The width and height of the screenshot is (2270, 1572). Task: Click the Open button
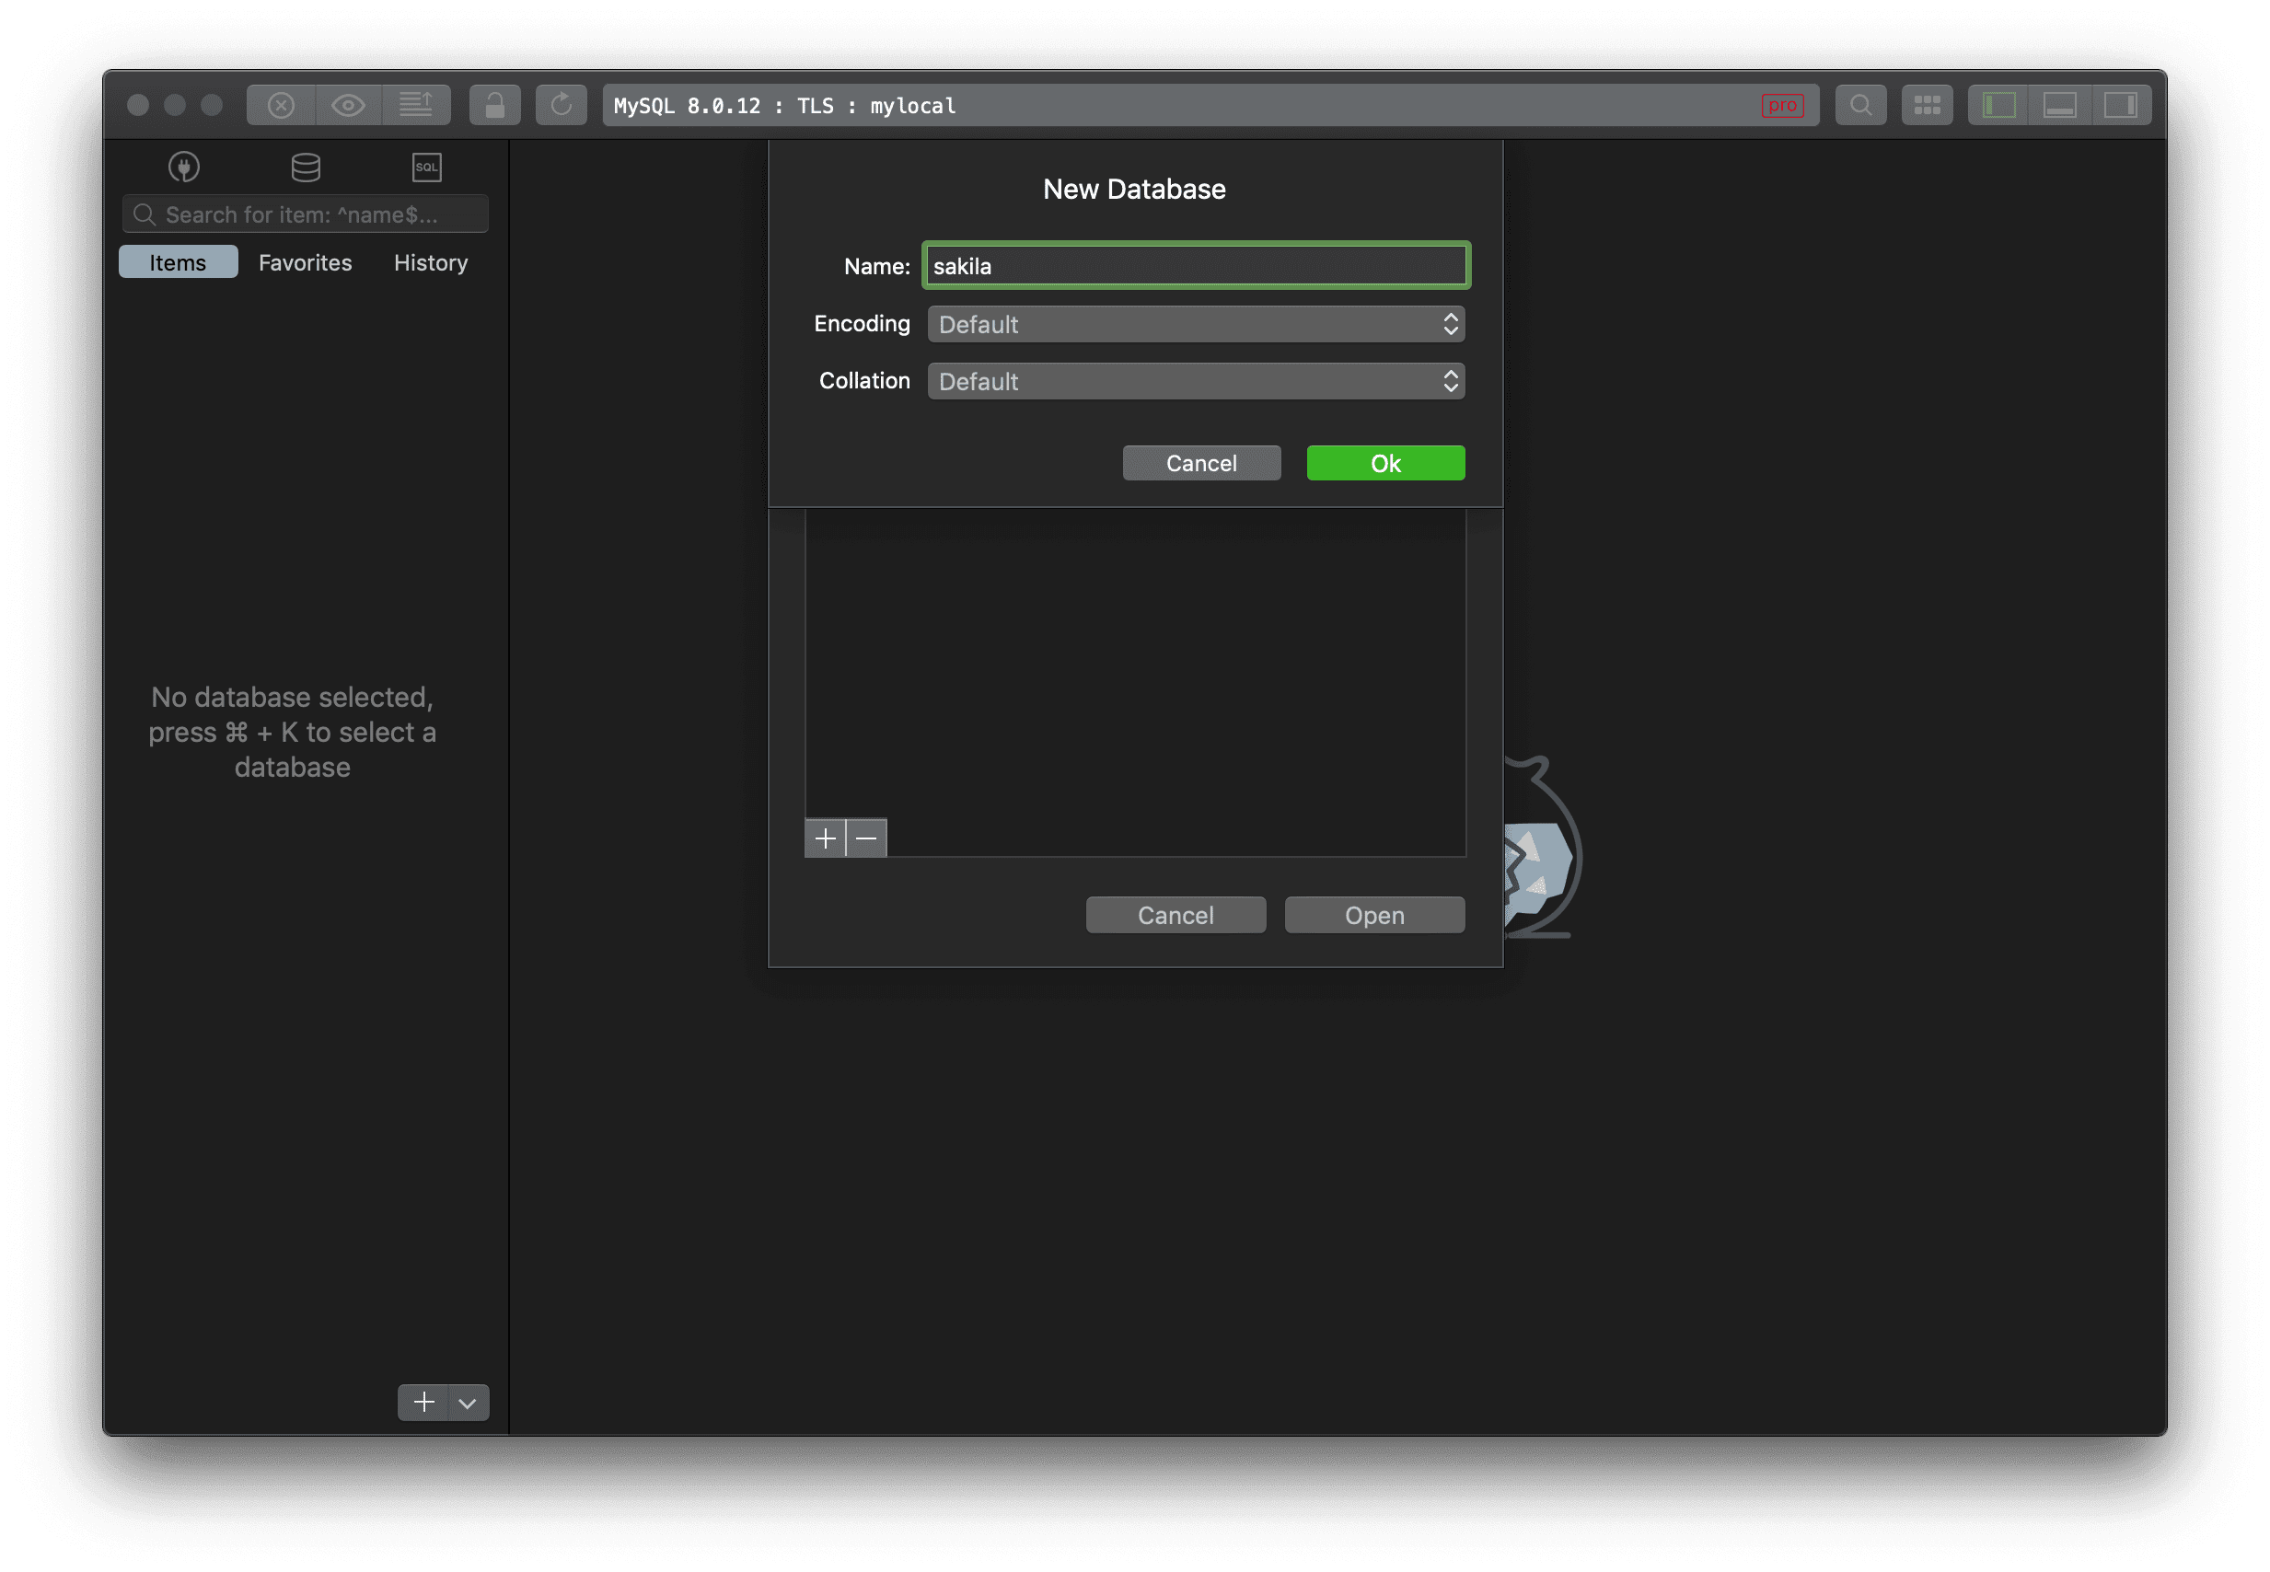pyautogui.click(x=1375, y=915)
